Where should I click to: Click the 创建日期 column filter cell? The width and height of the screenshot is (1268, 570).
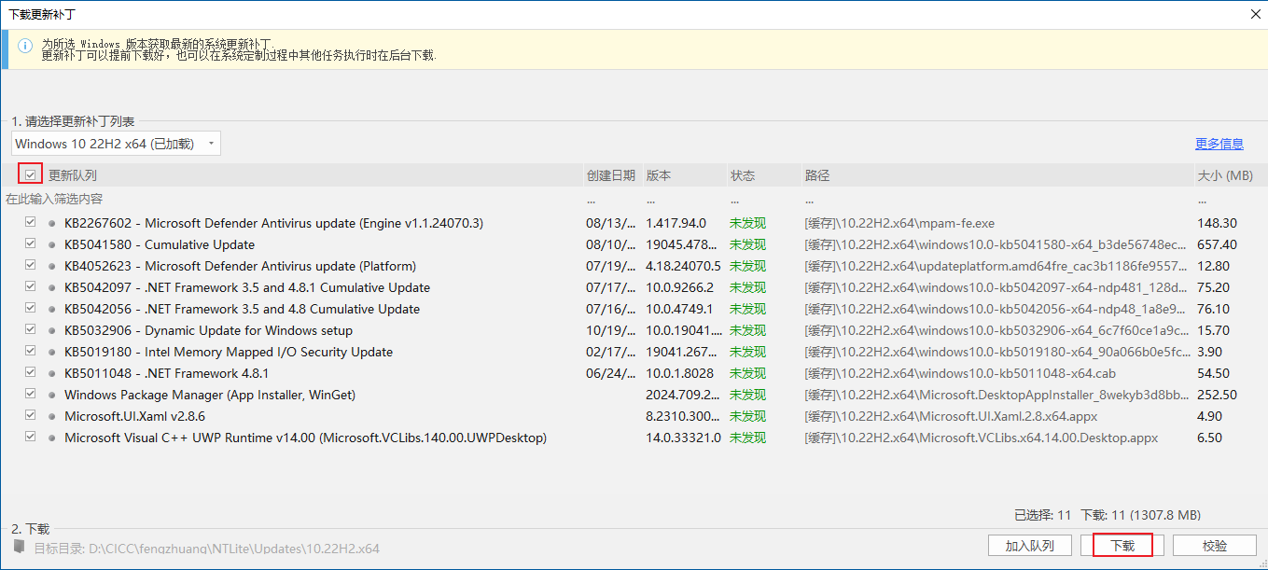point(611,199)
